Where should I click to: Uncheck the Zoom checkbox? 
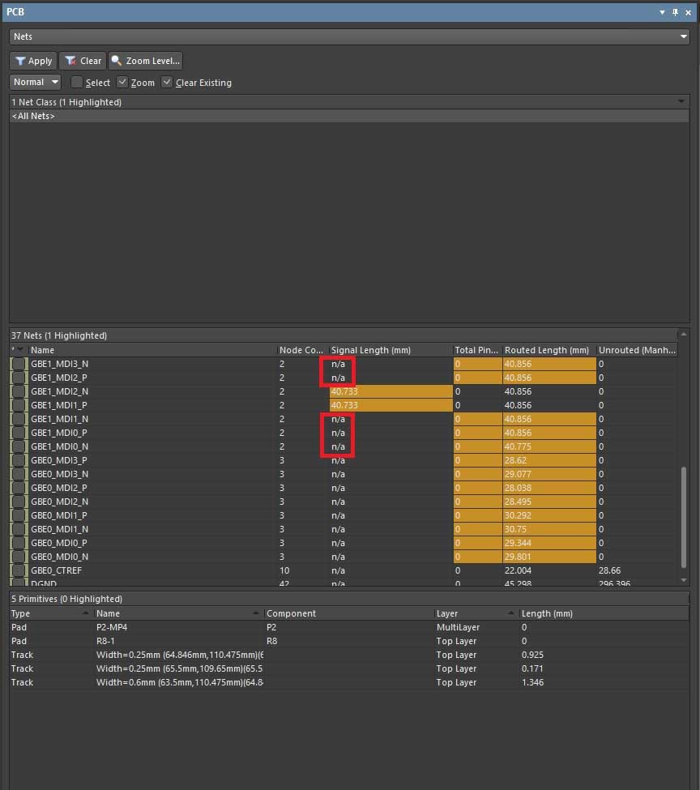click(122, 83)
